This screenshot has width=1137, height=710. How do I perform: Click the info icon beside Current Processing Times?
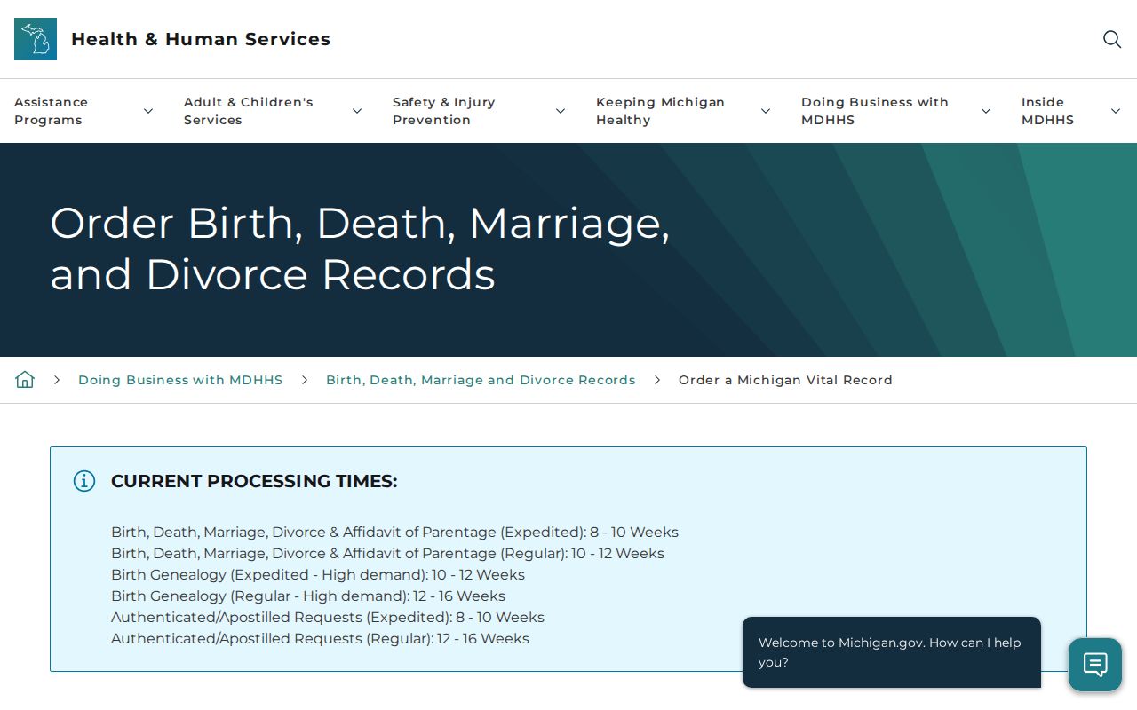(x=84, y=481)
